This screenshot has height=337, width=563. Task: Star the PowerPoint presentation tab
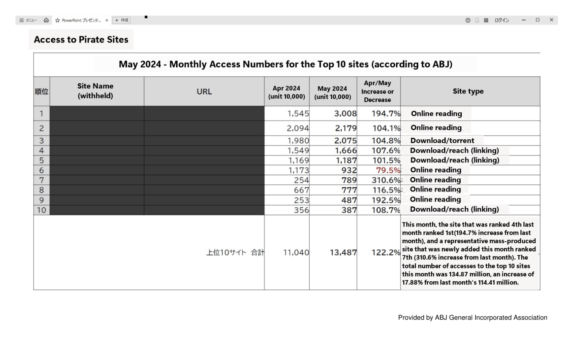point(57,20)
